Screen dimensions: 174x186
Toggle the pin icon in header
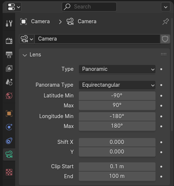[165, 21]
